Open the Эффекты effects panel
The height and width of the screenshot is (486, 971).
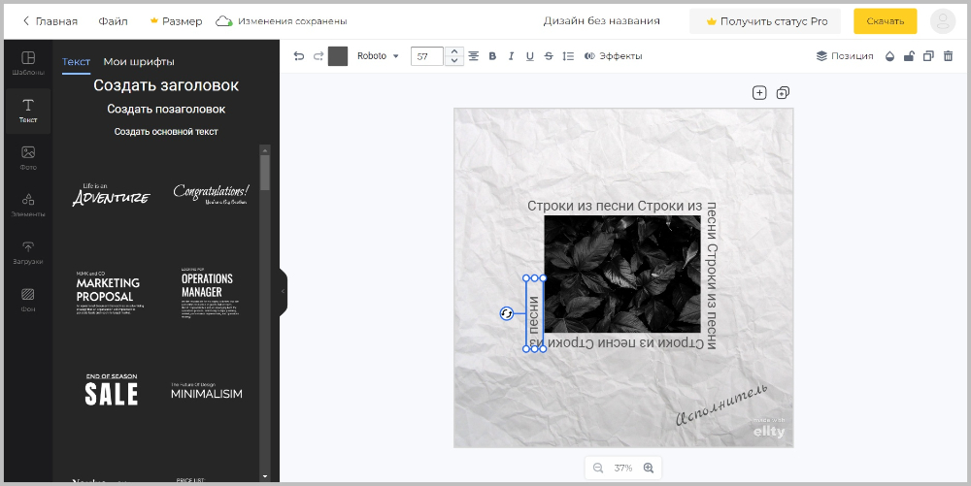coord(614,56)
